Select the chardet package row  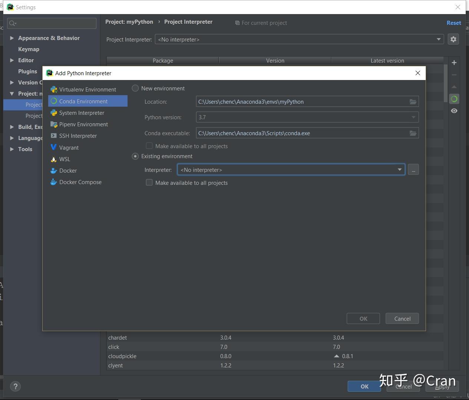click(275, 338)
